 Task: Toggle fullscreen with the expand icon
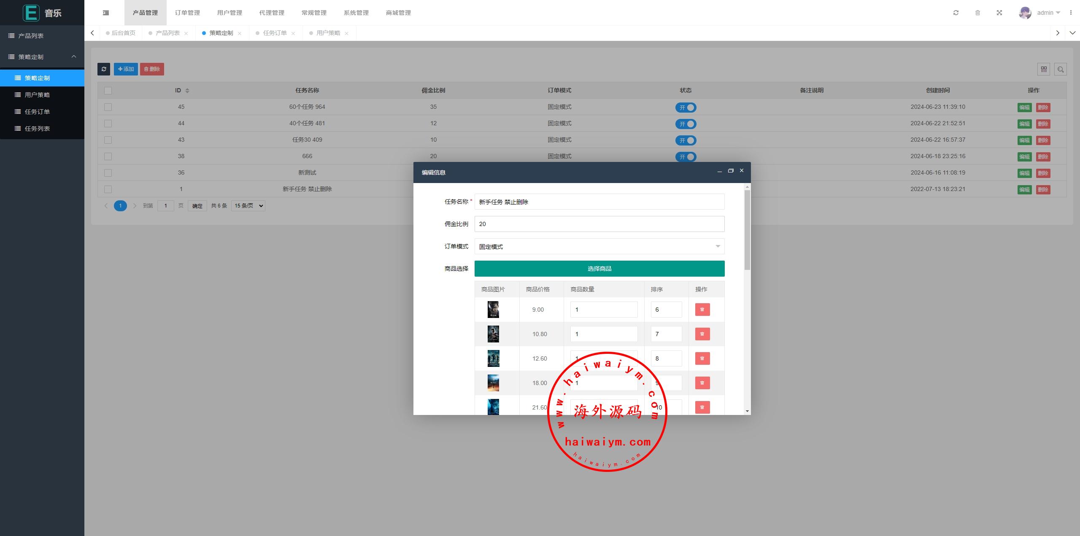999,13
